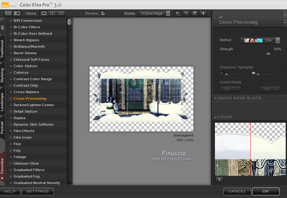Switch to side-by-side preview view
Screen dimensions: 287x198
click(x=61, y=13)
